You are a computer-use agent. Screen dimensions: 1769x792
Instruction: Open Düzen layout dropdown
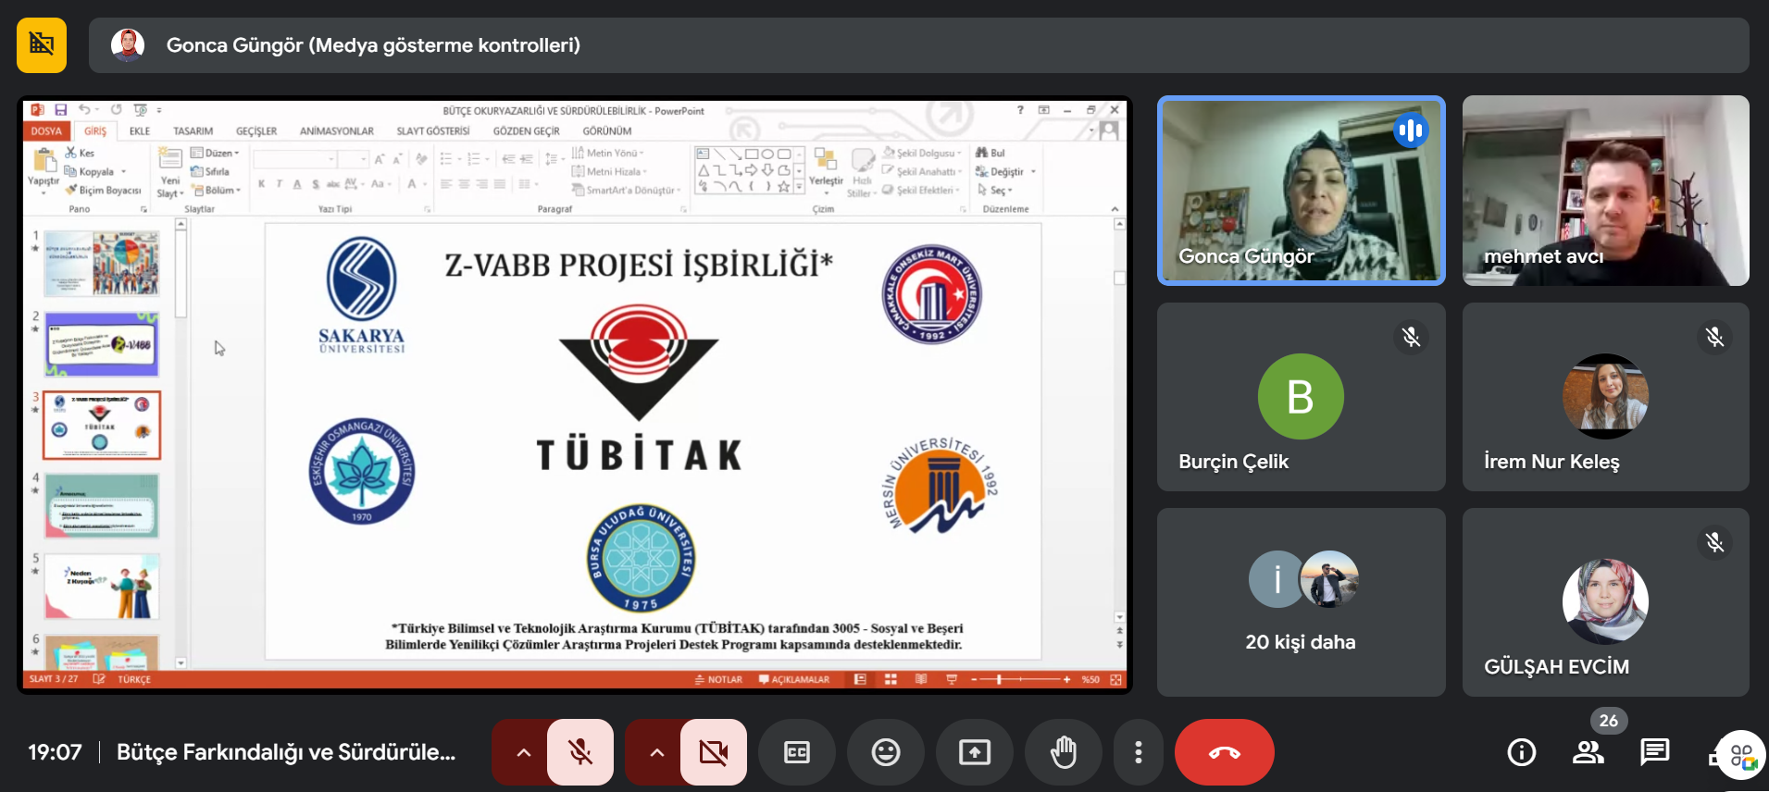click(x=215, y=153)
